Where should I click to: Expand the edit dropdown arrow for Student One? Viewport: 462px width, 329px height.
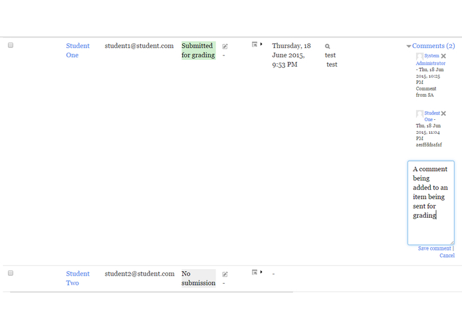point(261,44)
